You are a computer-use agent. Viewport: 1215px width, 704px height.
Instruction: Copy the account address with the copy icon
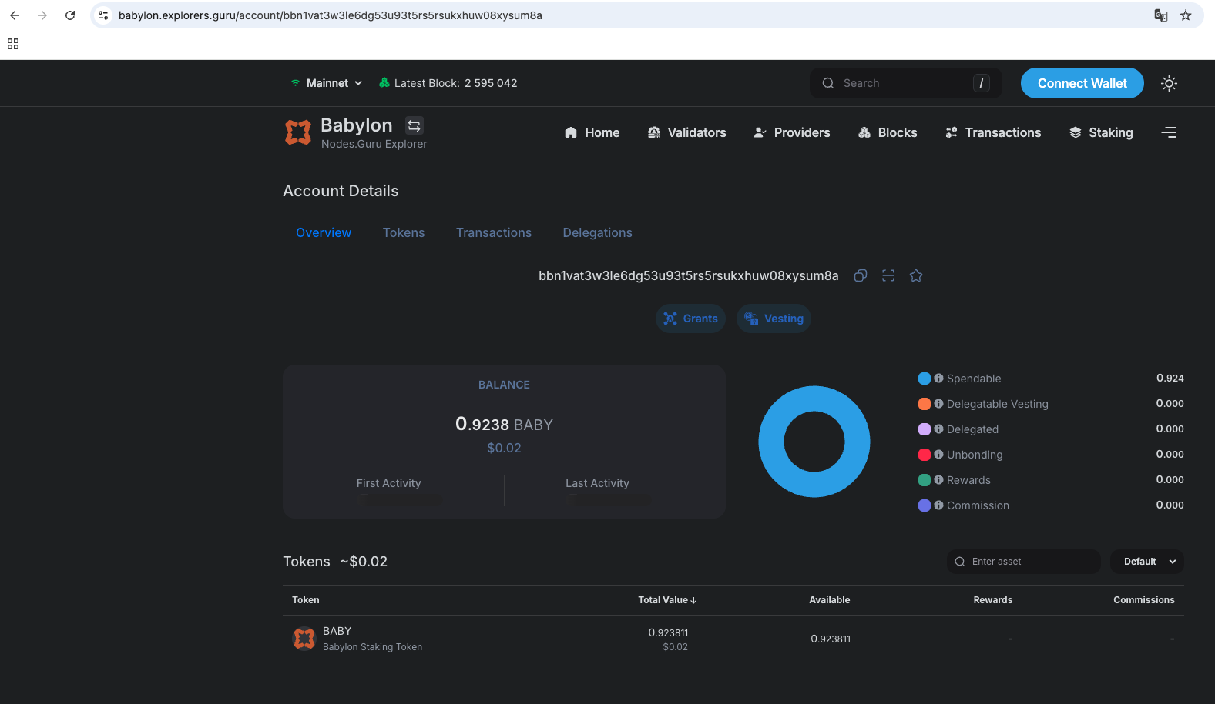(x=861, y=275)
